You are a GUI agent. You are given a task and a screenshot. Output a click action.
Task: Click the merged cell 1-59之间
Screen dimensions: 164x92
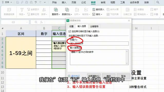21,53
